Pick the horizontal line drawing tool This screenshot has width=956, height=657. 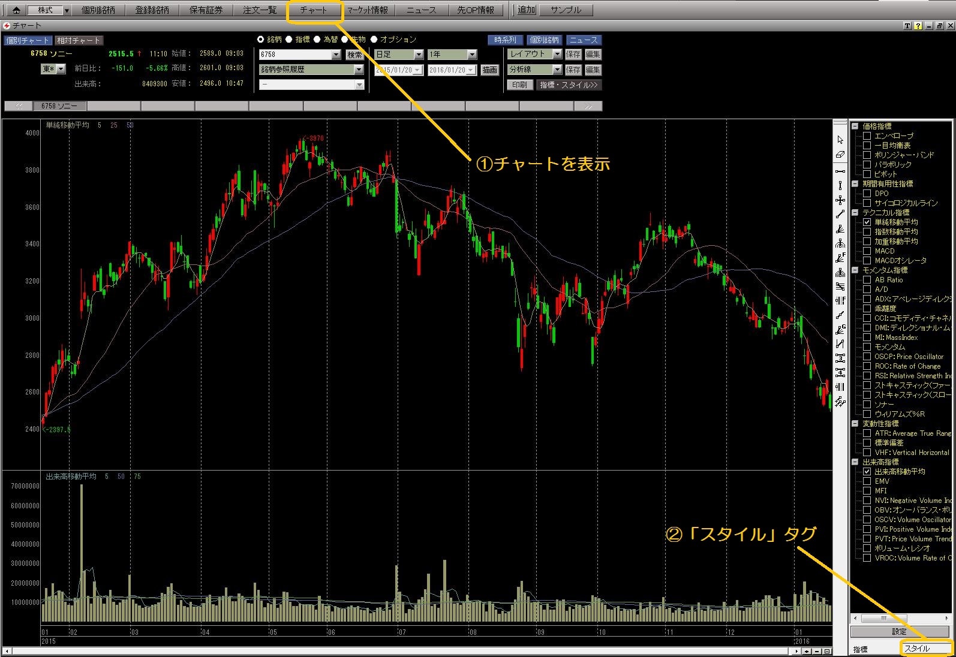[840, 171]
